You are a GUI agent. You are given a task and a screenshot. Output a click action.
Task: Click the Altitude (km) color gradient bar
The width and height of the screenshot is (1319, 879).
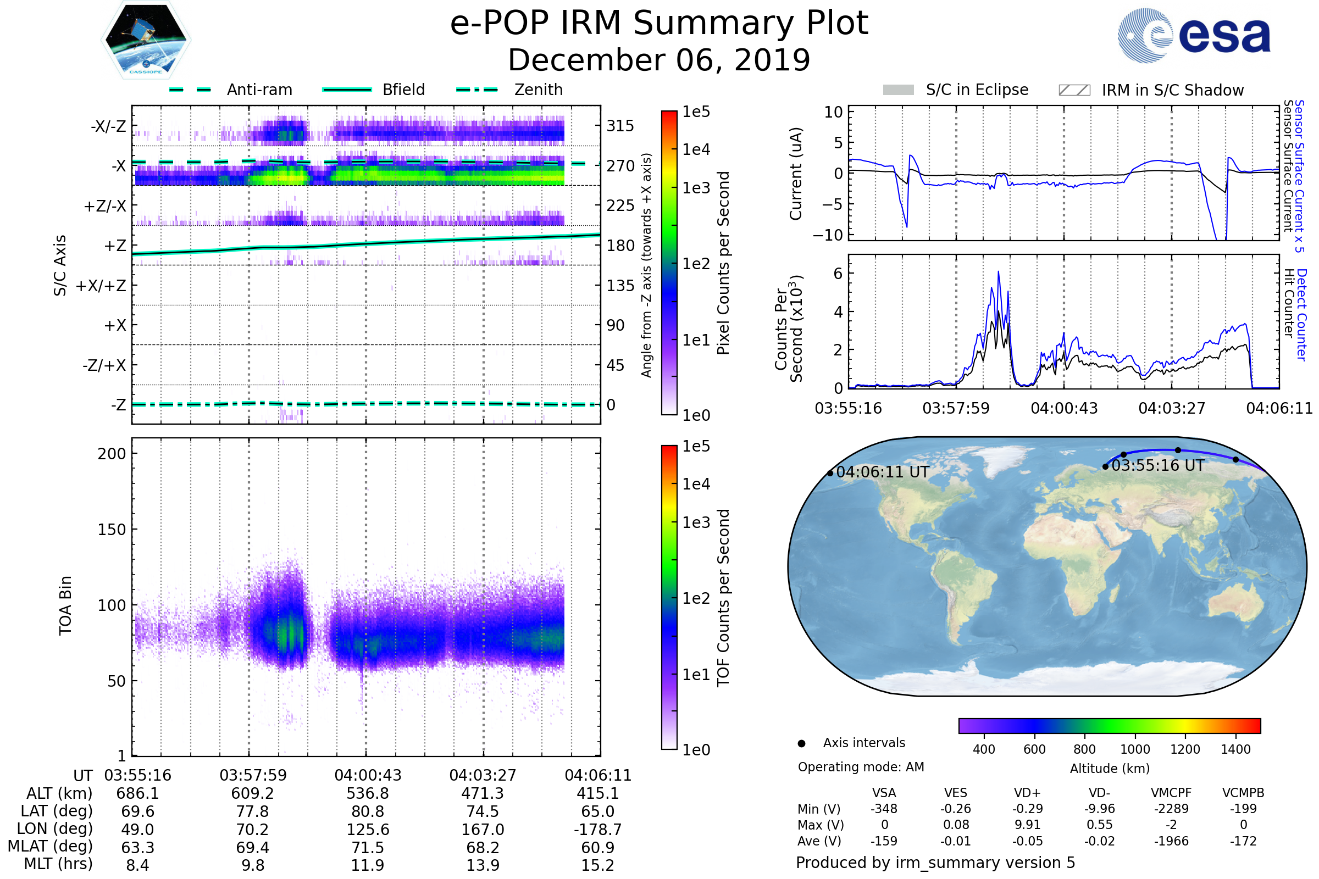(1109, 725)
